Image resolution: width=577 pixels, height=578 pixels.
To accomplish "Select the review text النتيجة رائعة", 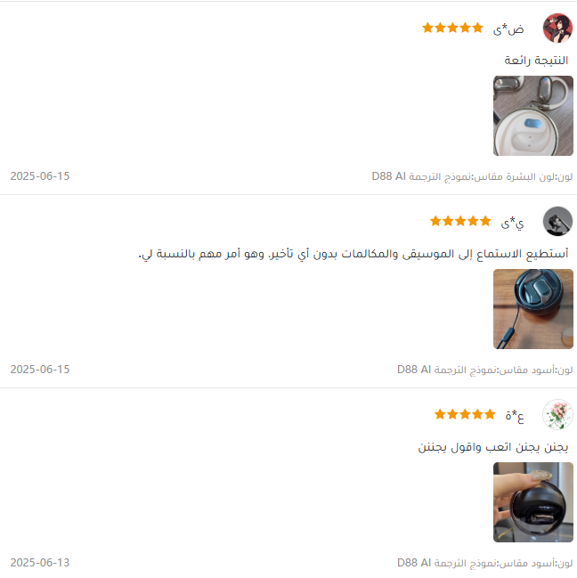I will (x=536, y=60).
